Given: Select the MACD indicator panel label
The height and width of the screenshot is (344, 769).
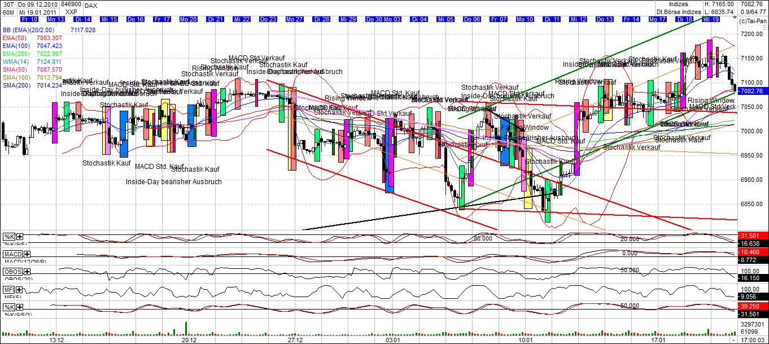Looking at the screenshot, I should pyautogui.click(x=12, y=254).
